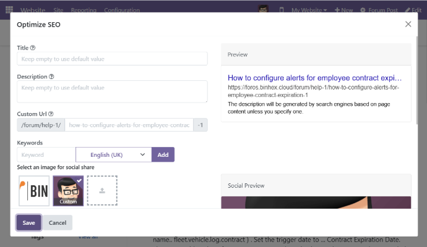
Task: Open the Reporting menu
Action: (x=84, y=10)
